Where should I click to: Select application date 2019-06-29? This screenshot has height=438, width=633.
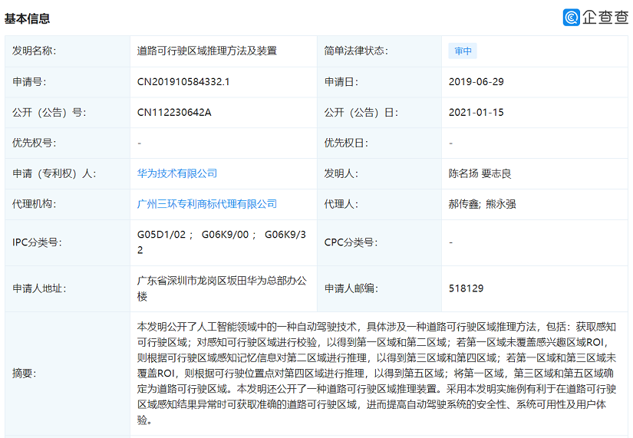coord(476,82)
